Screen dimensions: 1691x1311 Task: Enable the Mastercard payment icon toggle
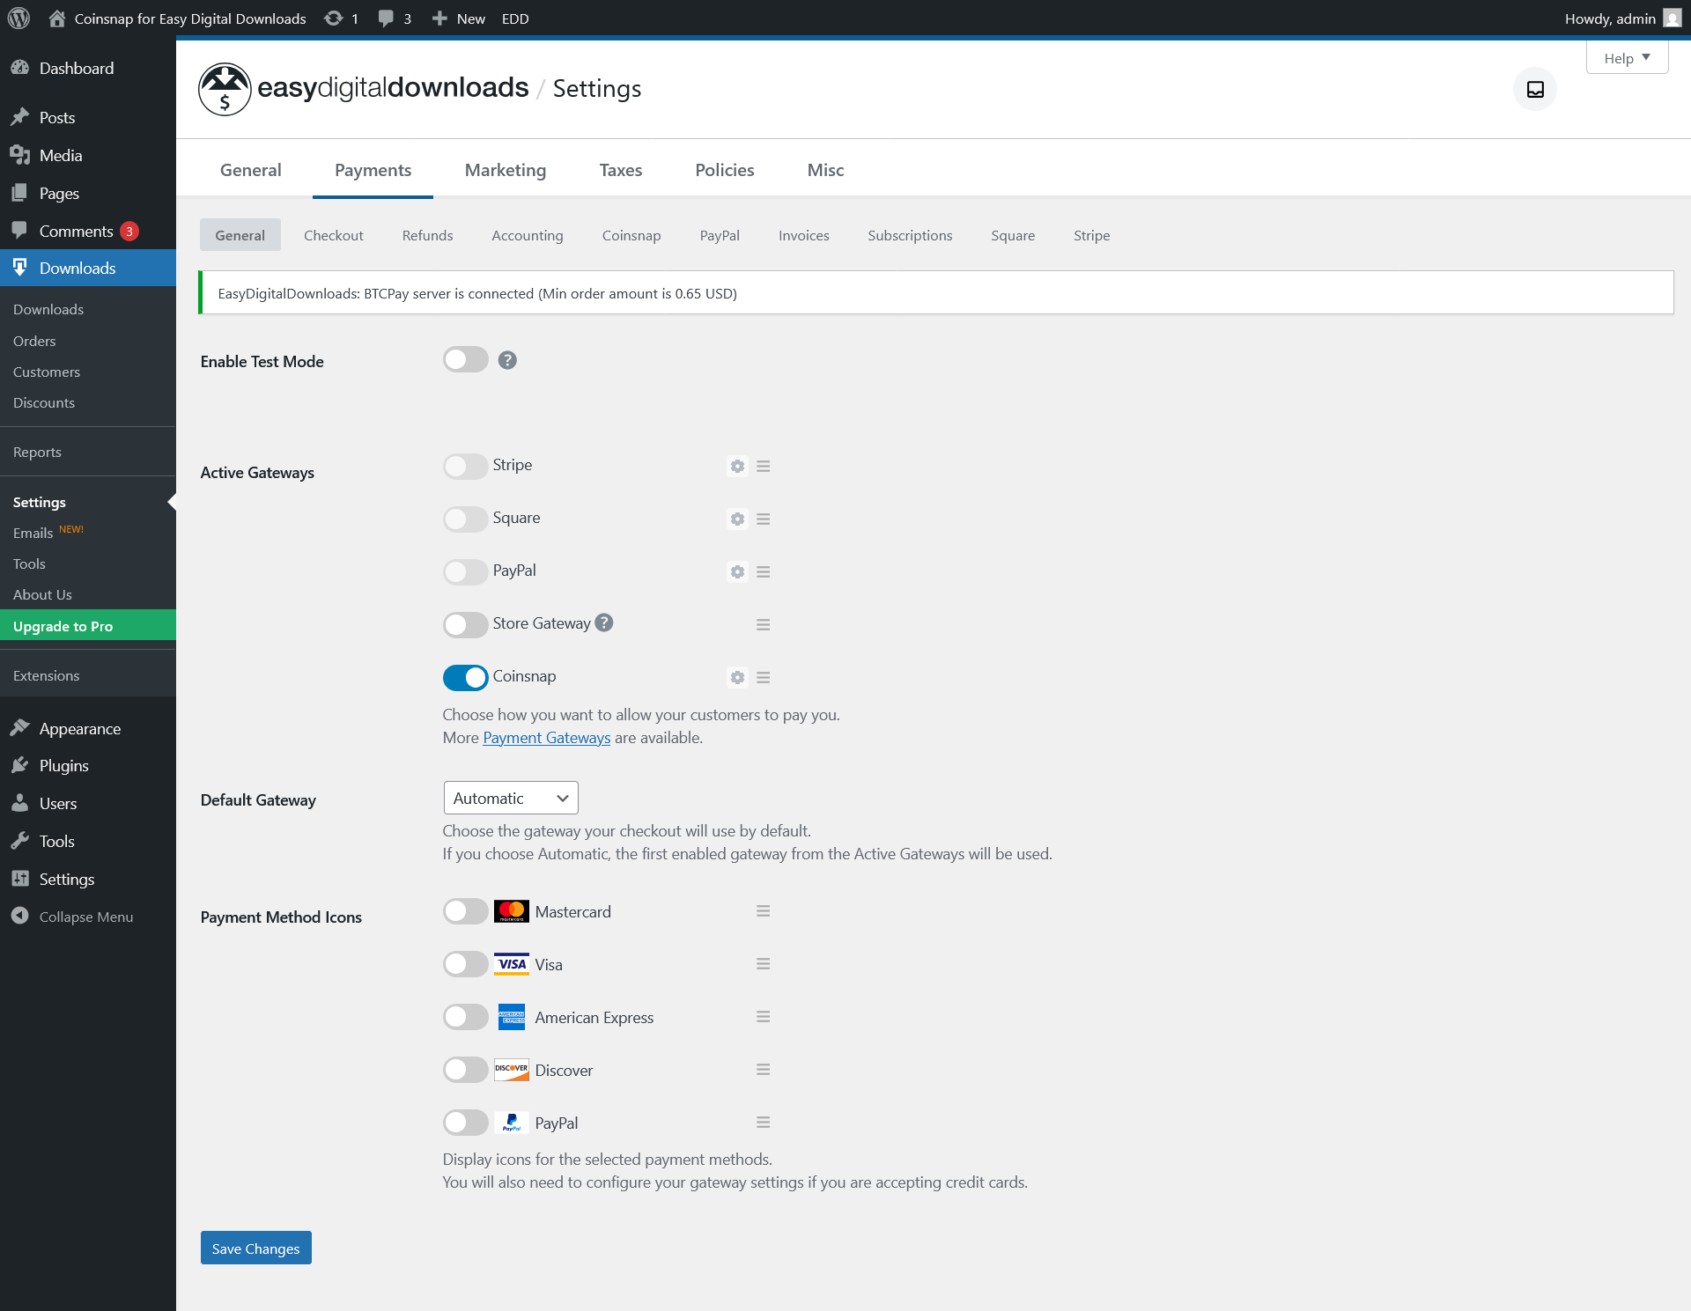pyautogui.click(x=465, y=910)
